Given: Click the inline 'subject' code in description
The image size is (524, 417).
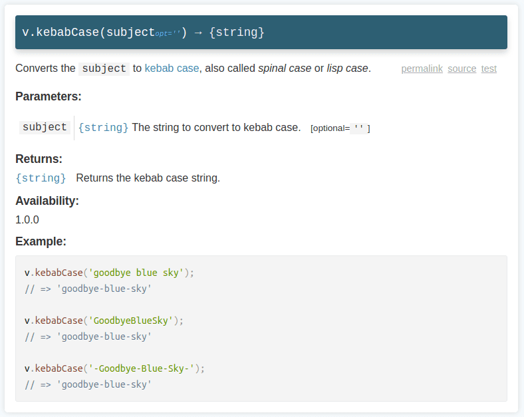Looking at the screenshot, I should (104, 69).
